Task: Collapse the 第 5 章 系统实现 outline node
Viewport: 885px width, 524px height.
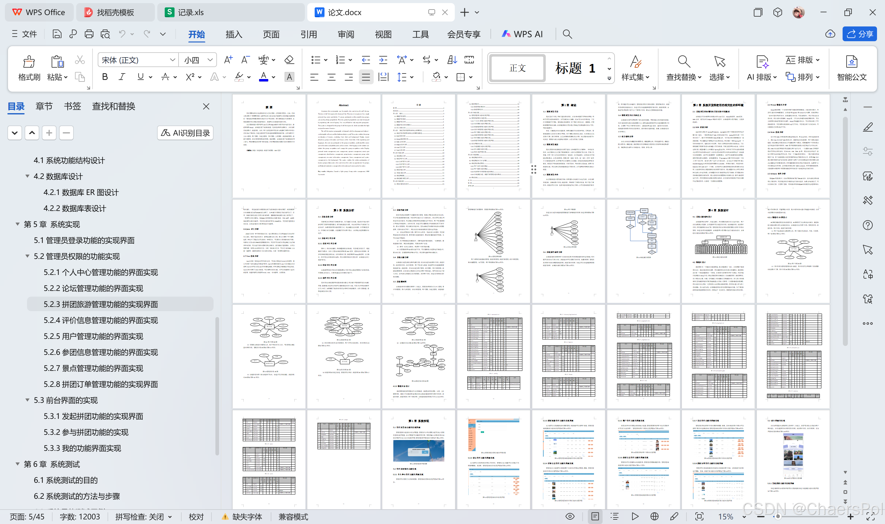Action: coord(17,224)
